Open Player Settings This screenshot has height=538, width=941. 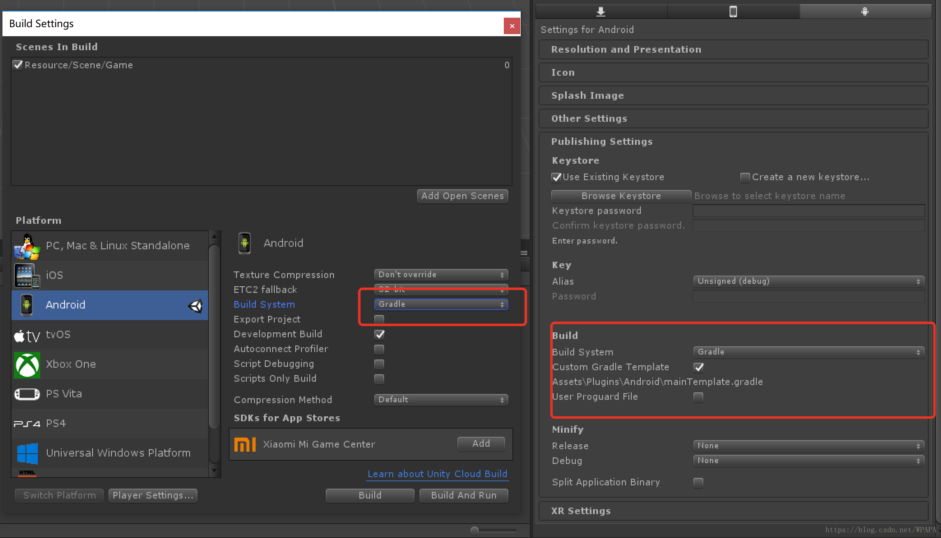pyautogui.click(x=153, y=496)
